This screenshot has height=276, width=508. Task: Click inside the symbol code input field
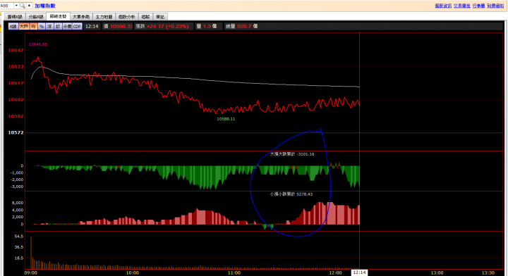coord(6,6)
